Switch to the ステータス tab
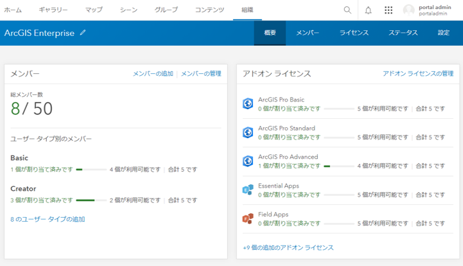Screen dimensions: 463x266 point(403,33)
